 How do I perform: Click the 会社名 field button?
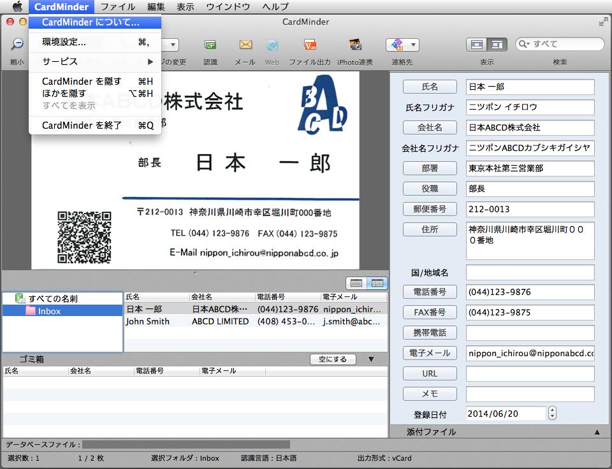(x=430, y=127)
